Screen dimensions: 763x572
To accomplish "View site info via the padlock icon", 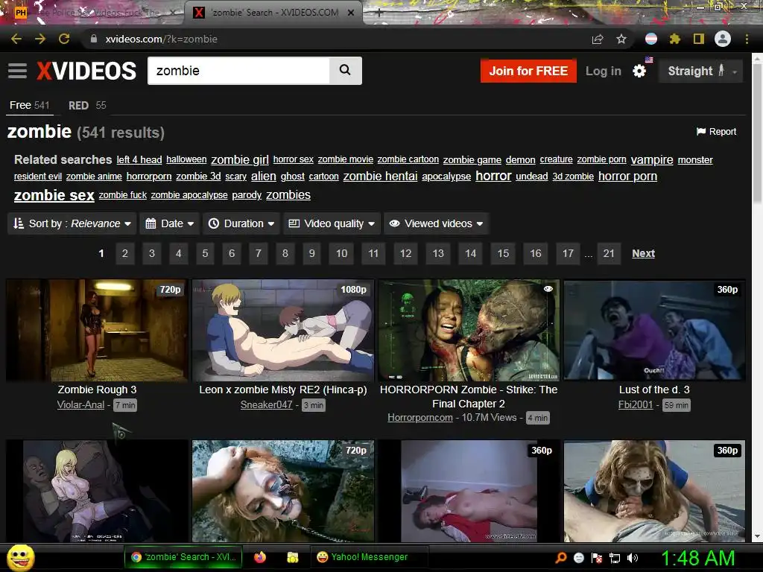I will pos(94,39).
